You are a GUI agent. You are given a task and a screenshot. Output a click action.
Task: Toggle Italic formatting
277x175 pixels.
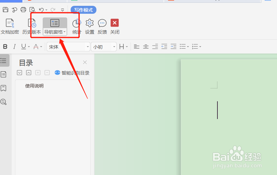click(14, 47)
